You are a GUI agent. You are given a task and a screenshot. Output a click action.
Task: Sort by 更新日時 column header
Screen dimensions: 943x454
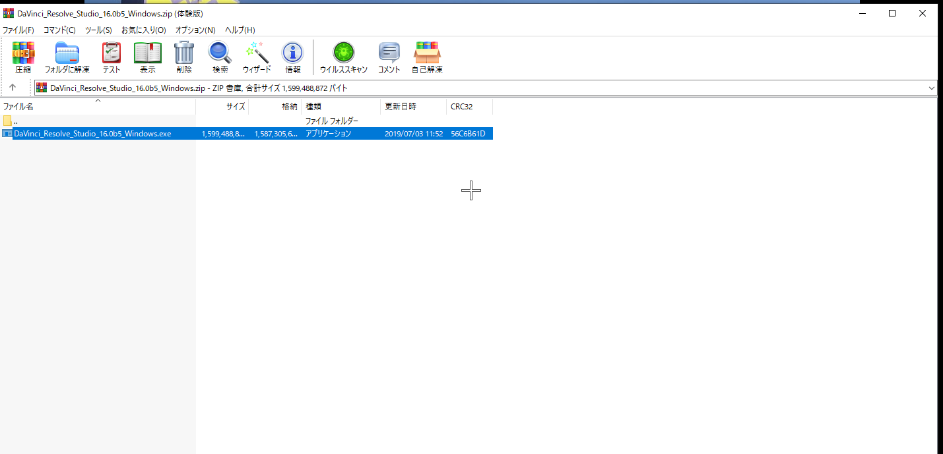(401, 107)
